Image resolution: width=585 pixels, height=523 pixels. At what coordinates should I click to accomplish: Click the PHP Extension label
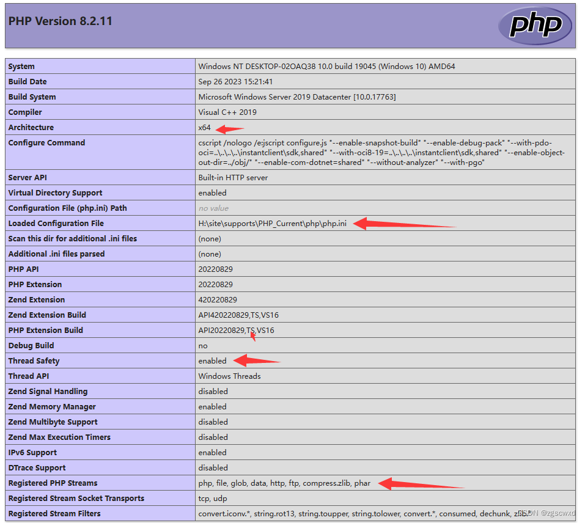pos(35,285)
